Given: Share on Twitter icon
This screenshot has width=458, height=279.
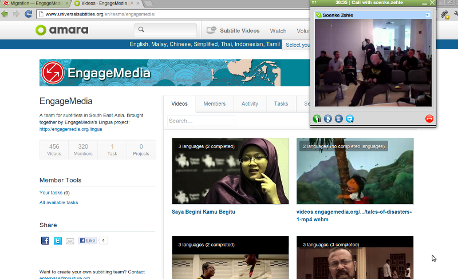Looking at the screenshot, I should click(x=58, y=241).
